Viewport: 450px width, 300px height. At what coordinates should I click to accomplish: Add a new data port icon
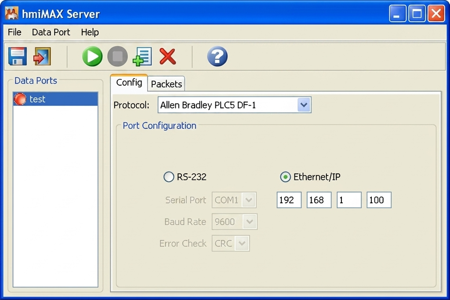click(x=142, y=57)
